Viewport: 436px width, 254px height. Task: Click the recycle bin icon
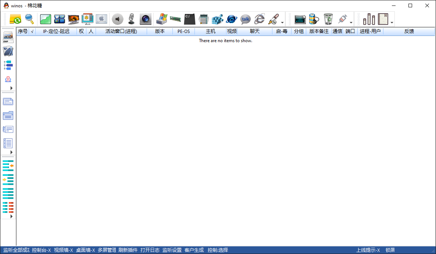328,19
